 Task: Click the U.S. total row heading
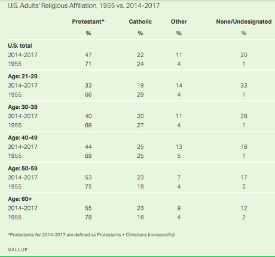pyautogui.click(x=20, y=45)
